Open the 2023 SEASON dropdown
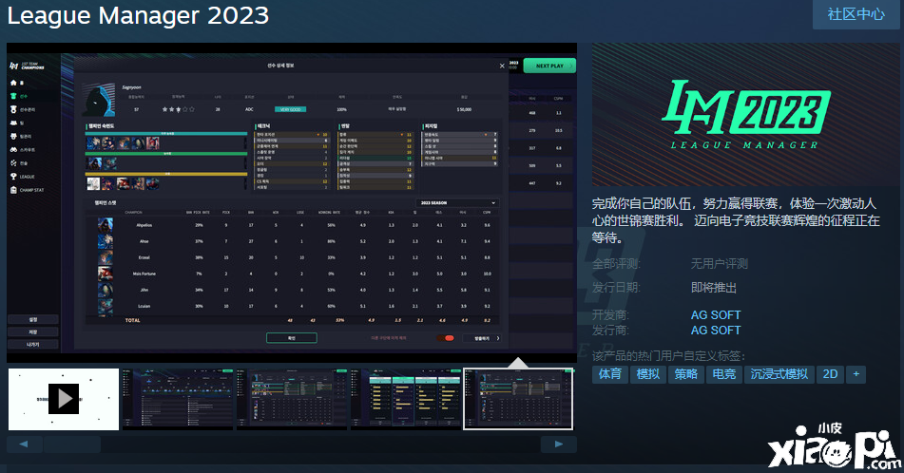 456,203
